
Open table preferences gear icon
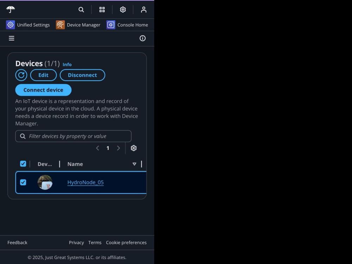(134, 148)
